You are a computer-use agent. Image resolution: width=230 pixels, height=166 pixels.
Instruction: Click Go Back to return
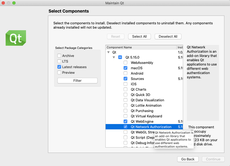[x=188, y=159]
